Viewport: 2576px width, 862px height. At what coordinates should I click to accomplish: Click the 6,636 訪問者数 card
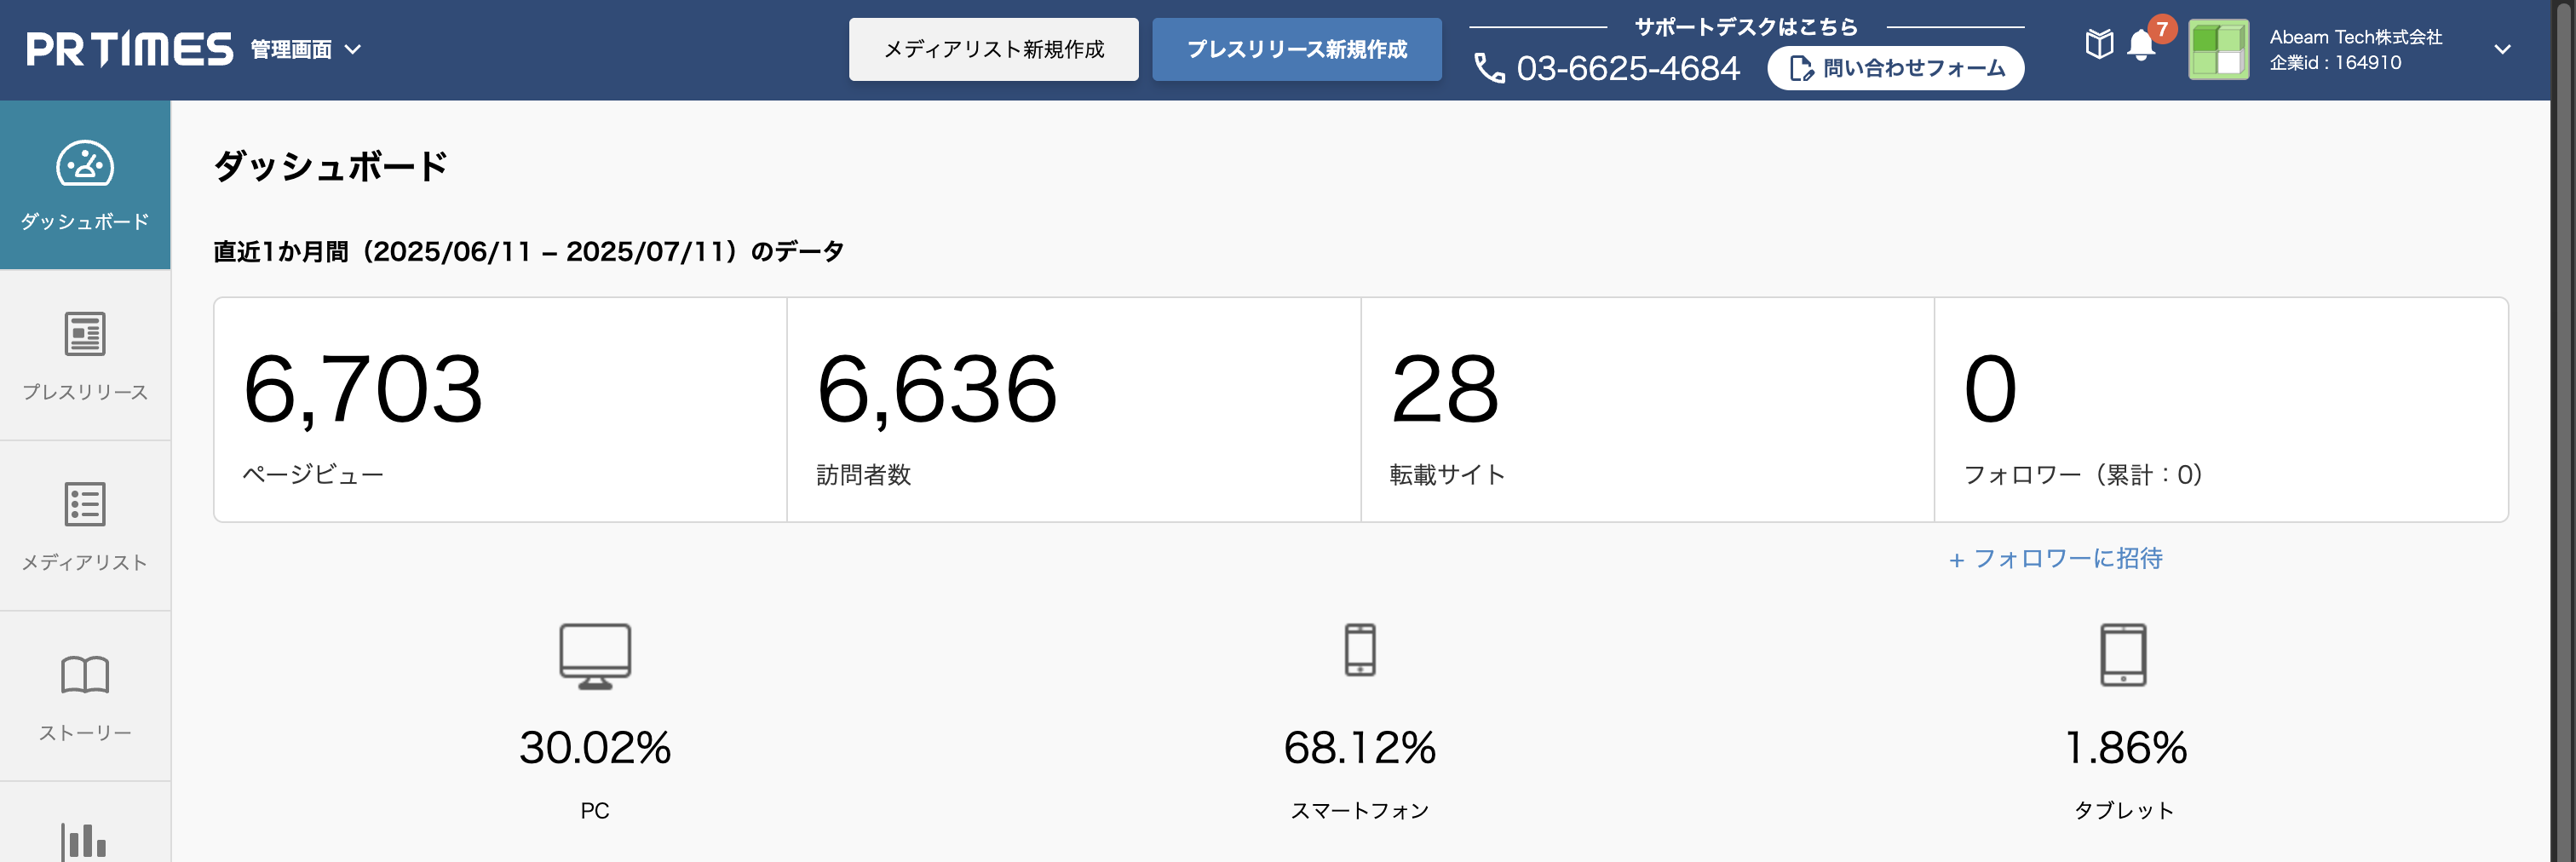click(x=1073, y=409)
